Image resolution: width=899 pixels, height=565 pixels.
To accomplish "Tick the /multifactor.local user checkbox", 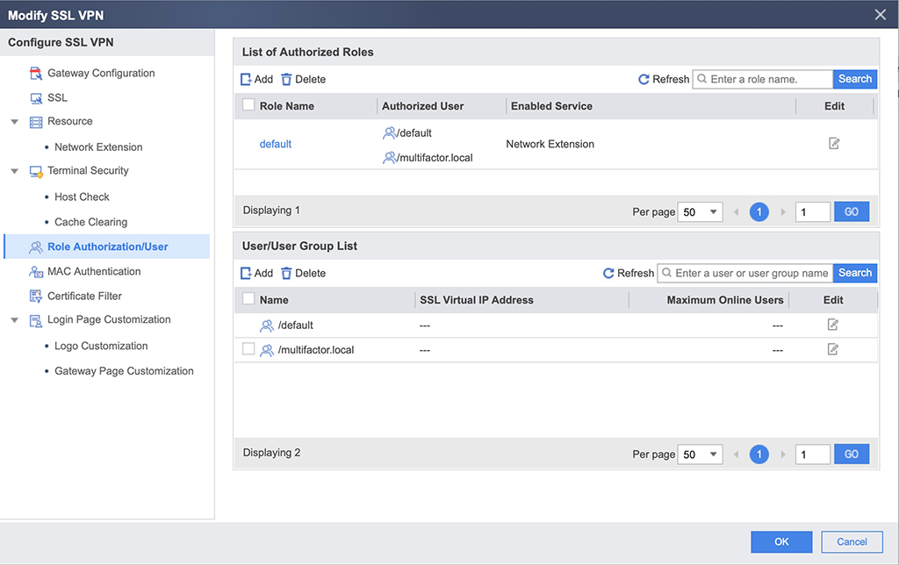I will tap(248, 349).
